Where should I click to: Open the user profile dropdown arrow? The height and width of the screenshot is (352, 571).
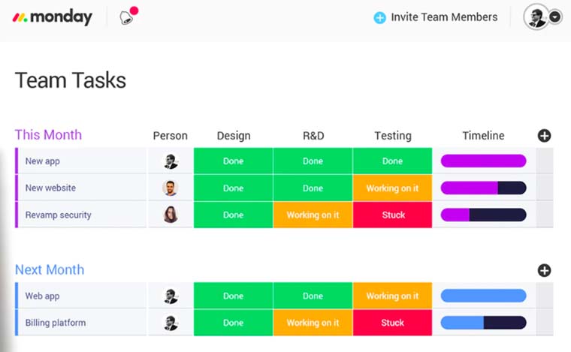pos(555,17)
